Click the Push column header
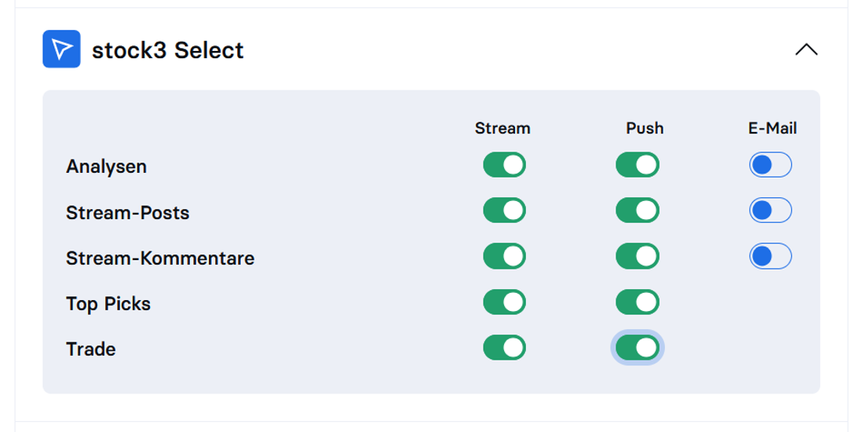This screenshot has width=862, height=432. pyautogui.click(x=645, y=128)
